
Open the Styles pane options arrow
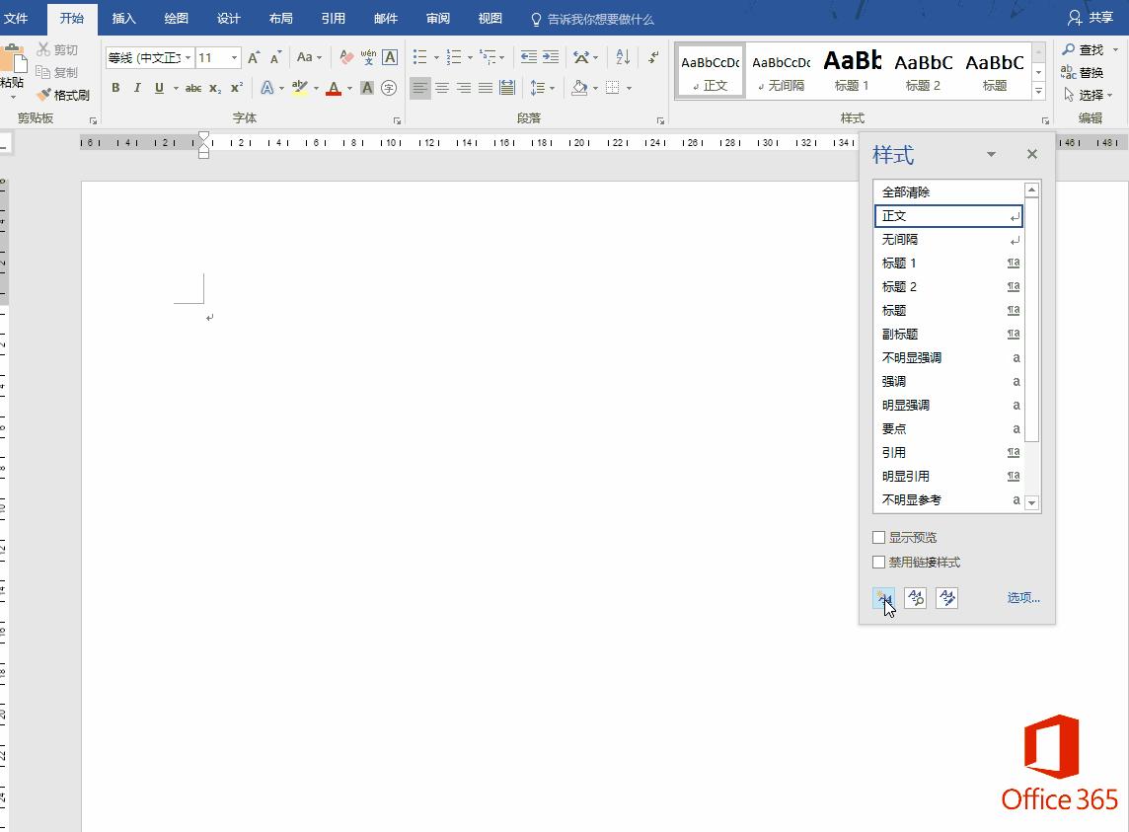[x=991, y=155]
